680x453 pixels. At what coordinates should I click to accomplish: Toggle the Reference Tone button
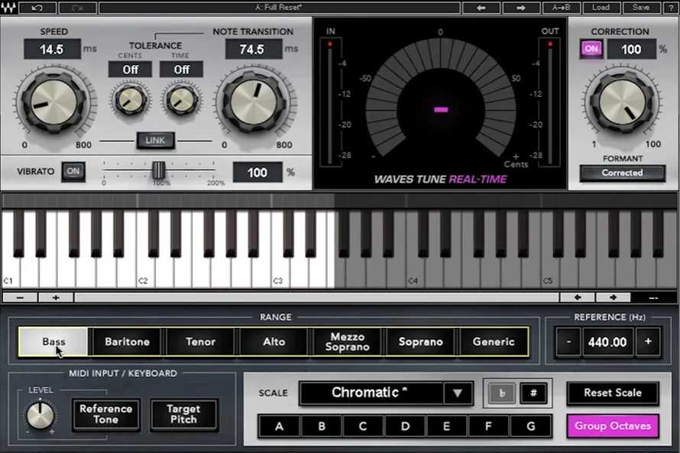105,414
